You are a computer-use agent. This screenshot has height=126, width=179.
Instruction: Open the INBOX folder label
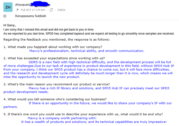pyautogui.click(x=61, y=10)
